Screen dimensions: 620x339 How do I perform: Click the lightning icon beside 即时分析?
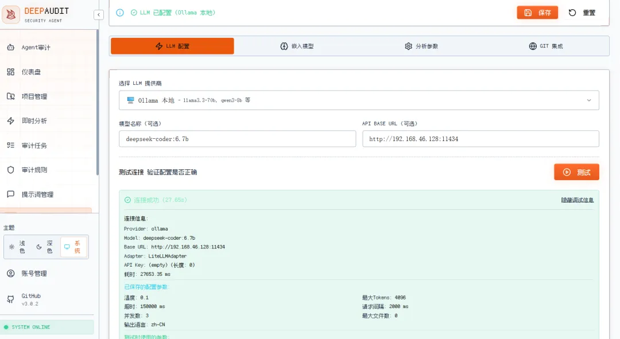coord(11,121)
